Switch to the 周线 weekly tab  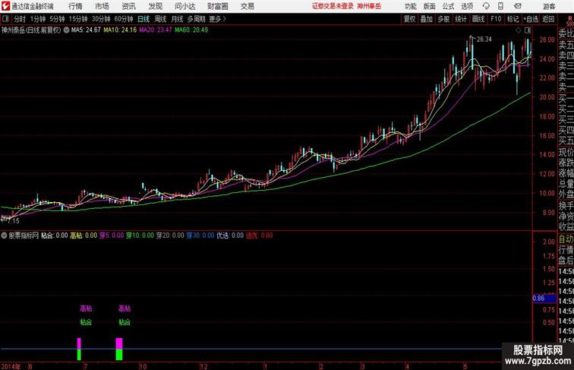coord(160,19)
